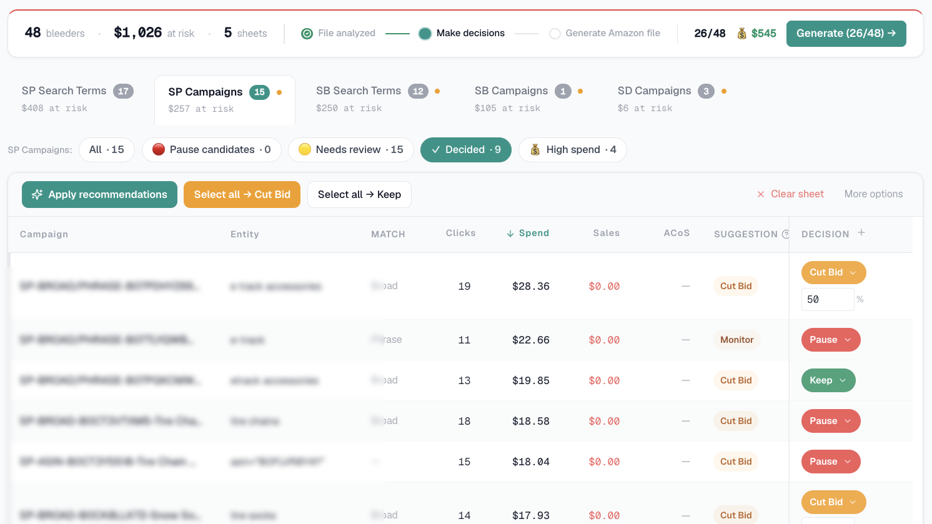This screenshot has height=524, width=932.
Task: Click the Cut Bid suggestion for $28.36 row
Action: pyautogui.click(x=736, y=286)
